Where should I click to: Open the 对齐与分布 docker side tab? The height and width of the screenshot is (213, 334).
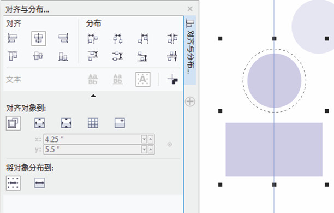coord(190,50)
